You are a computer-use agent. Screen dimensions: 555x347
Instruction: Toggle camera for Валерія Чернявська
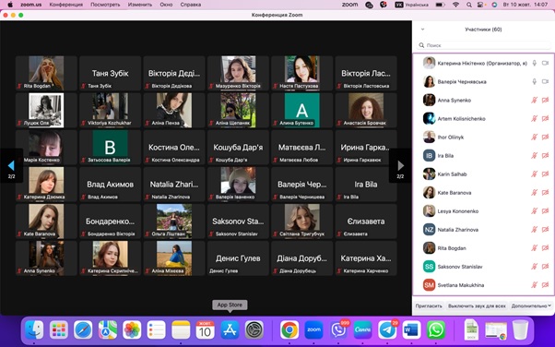pyautogui.click(x=545, y=81)
